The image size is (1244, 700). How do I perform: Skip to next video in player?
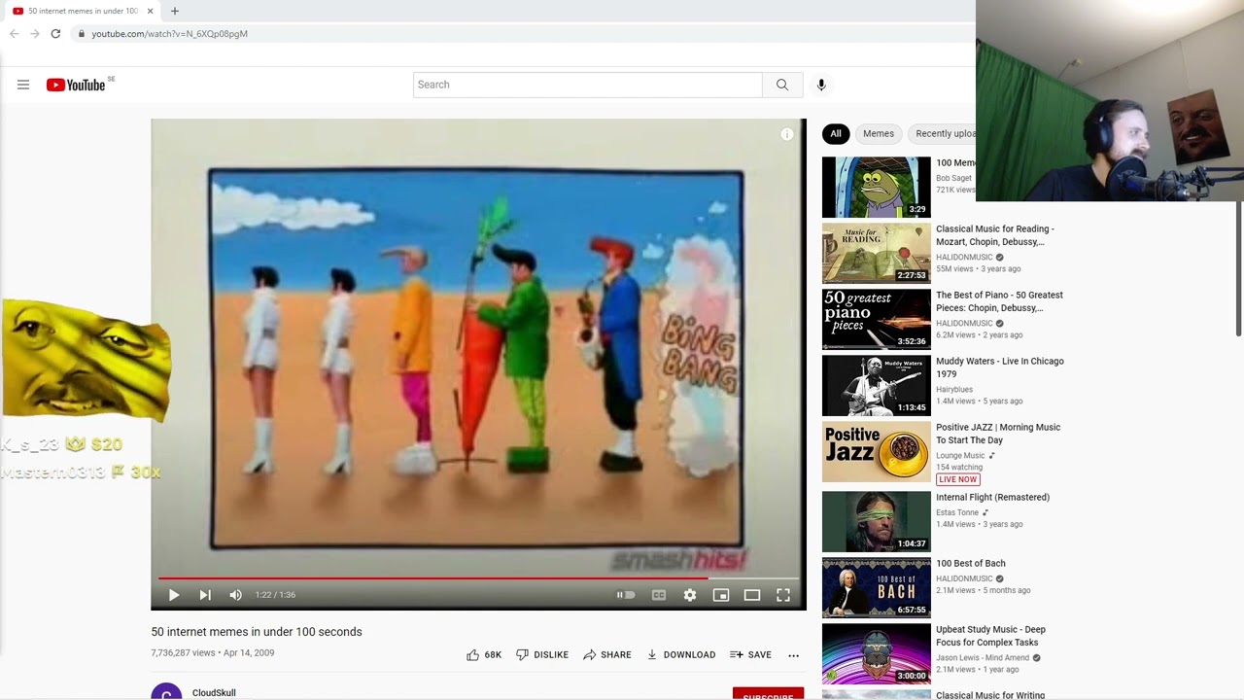(205, 595)
